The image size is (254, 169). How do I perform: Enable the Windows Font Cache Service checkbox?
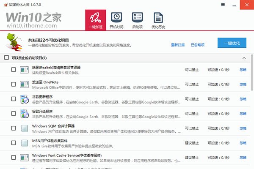coord(14,158)
